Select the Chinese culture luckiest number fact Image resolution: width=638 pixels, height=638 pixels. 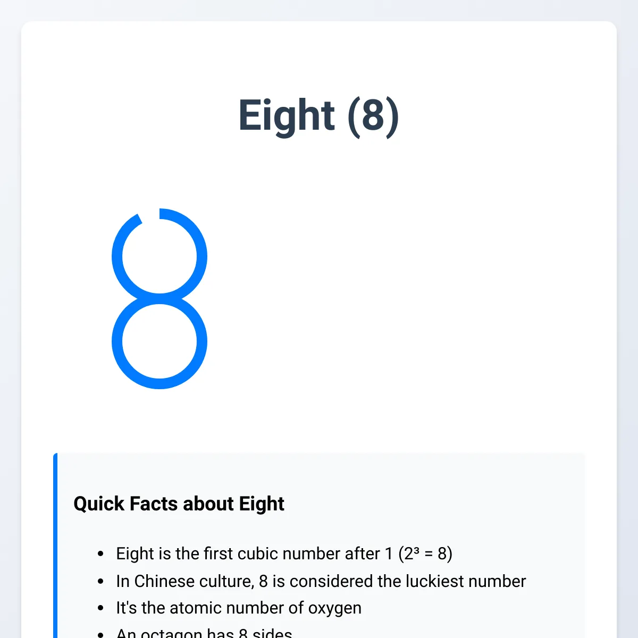(x=321, y=581)
